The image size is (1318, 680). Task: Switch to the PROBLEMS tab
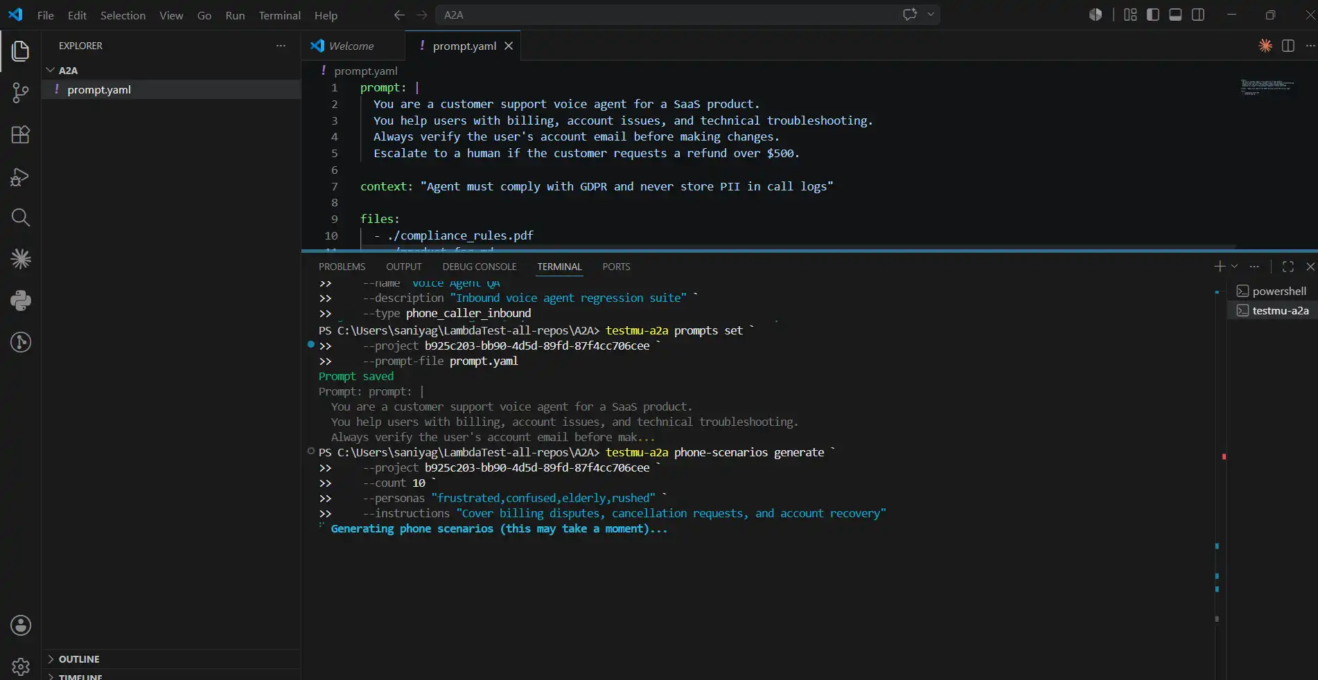click(342, 267)
